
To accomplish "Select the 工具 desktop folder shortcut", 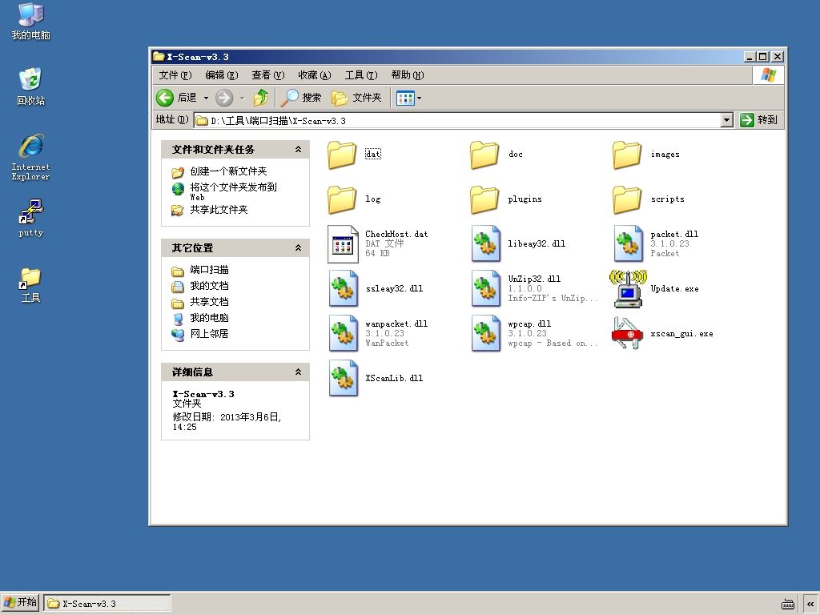I will point(31,286).
